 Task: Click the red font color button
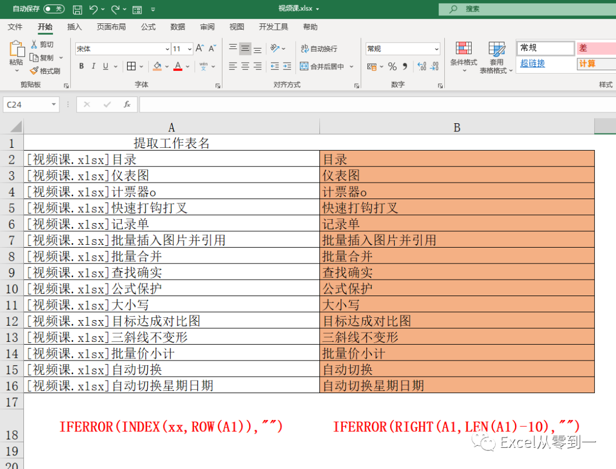178,66
